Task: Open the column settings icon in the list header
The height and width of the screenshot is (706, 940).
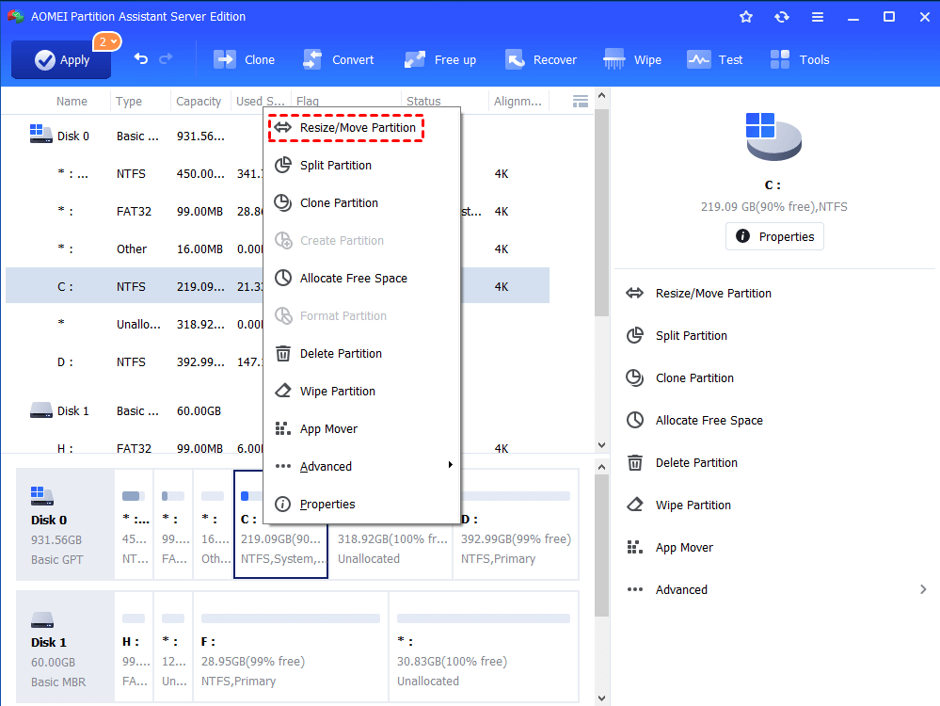Action: 581,102
